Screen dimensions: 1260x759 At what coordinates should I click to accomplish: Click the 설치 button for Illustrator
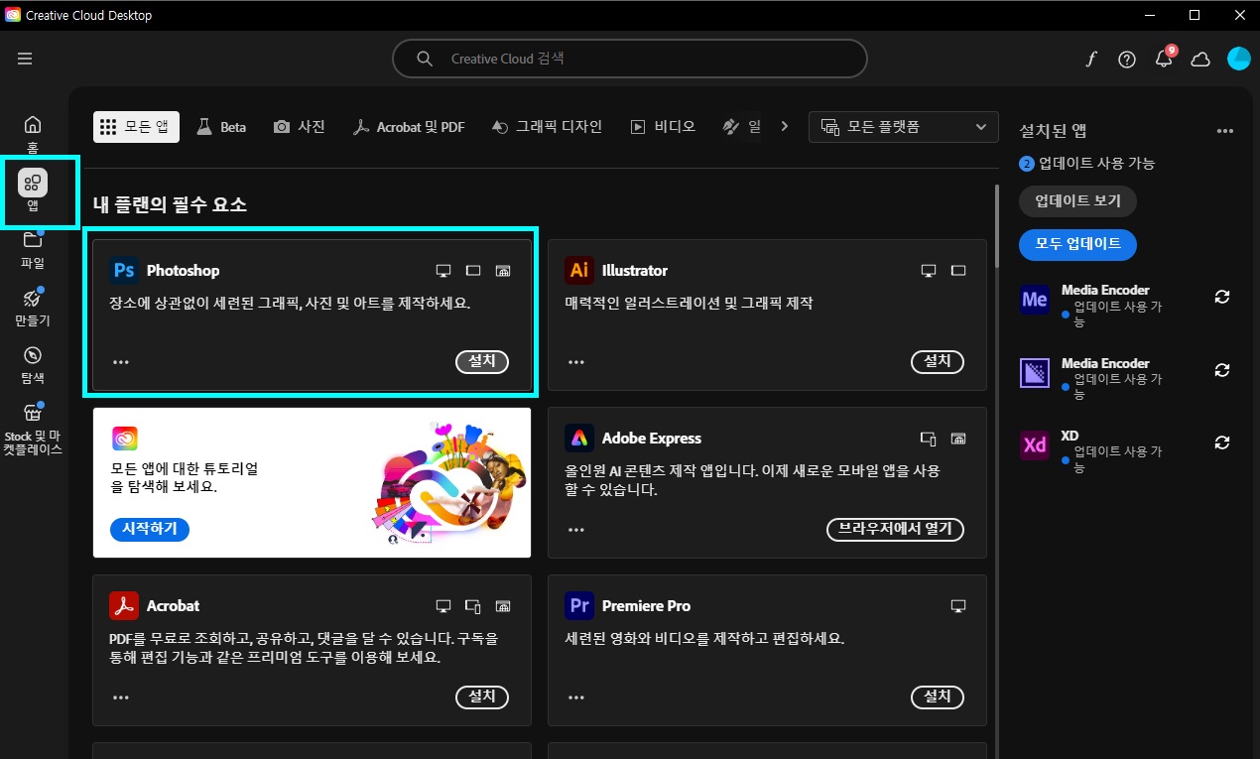937,361
